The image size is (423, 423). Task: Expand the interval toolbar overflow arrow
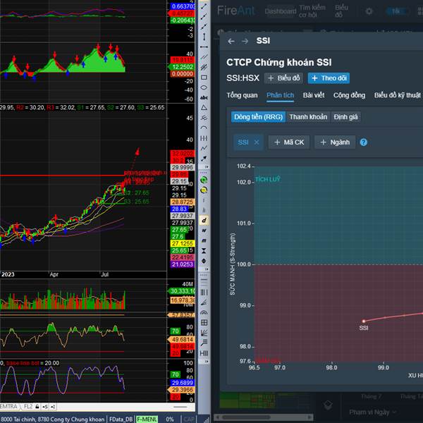click(x=207, y=269)
